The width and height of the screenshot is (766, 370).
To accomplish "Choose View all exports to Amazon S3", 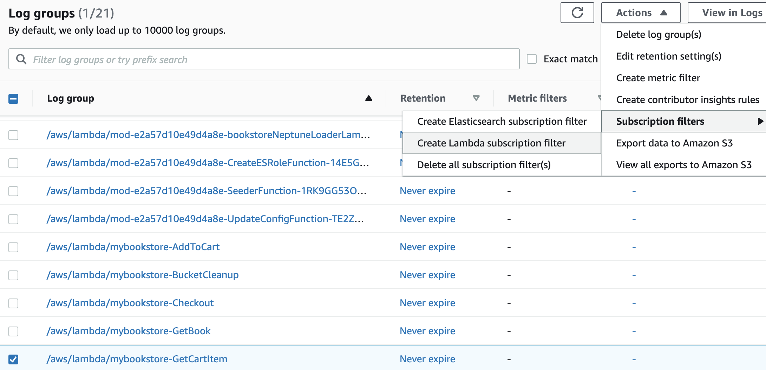I will pos(684,165).
